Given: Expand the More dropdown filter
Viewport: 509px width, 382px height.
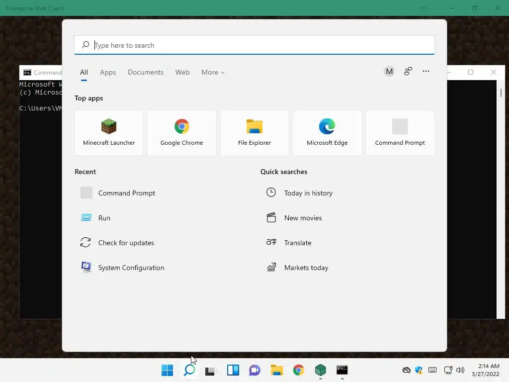Looking at the screenshot, I should coord(213,73).
